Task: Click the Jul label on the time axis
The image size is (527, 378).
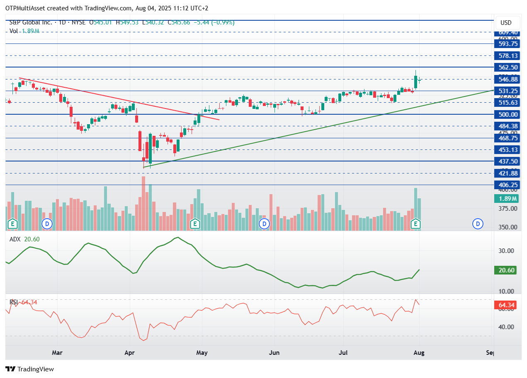Action: click(x=343, y=353)
